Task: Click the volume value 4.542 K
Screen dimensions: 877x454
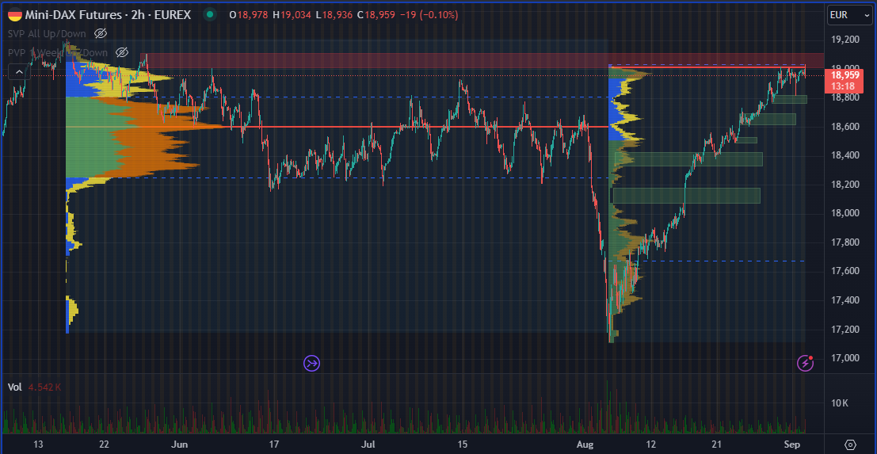Action: (x=44, y=387)
